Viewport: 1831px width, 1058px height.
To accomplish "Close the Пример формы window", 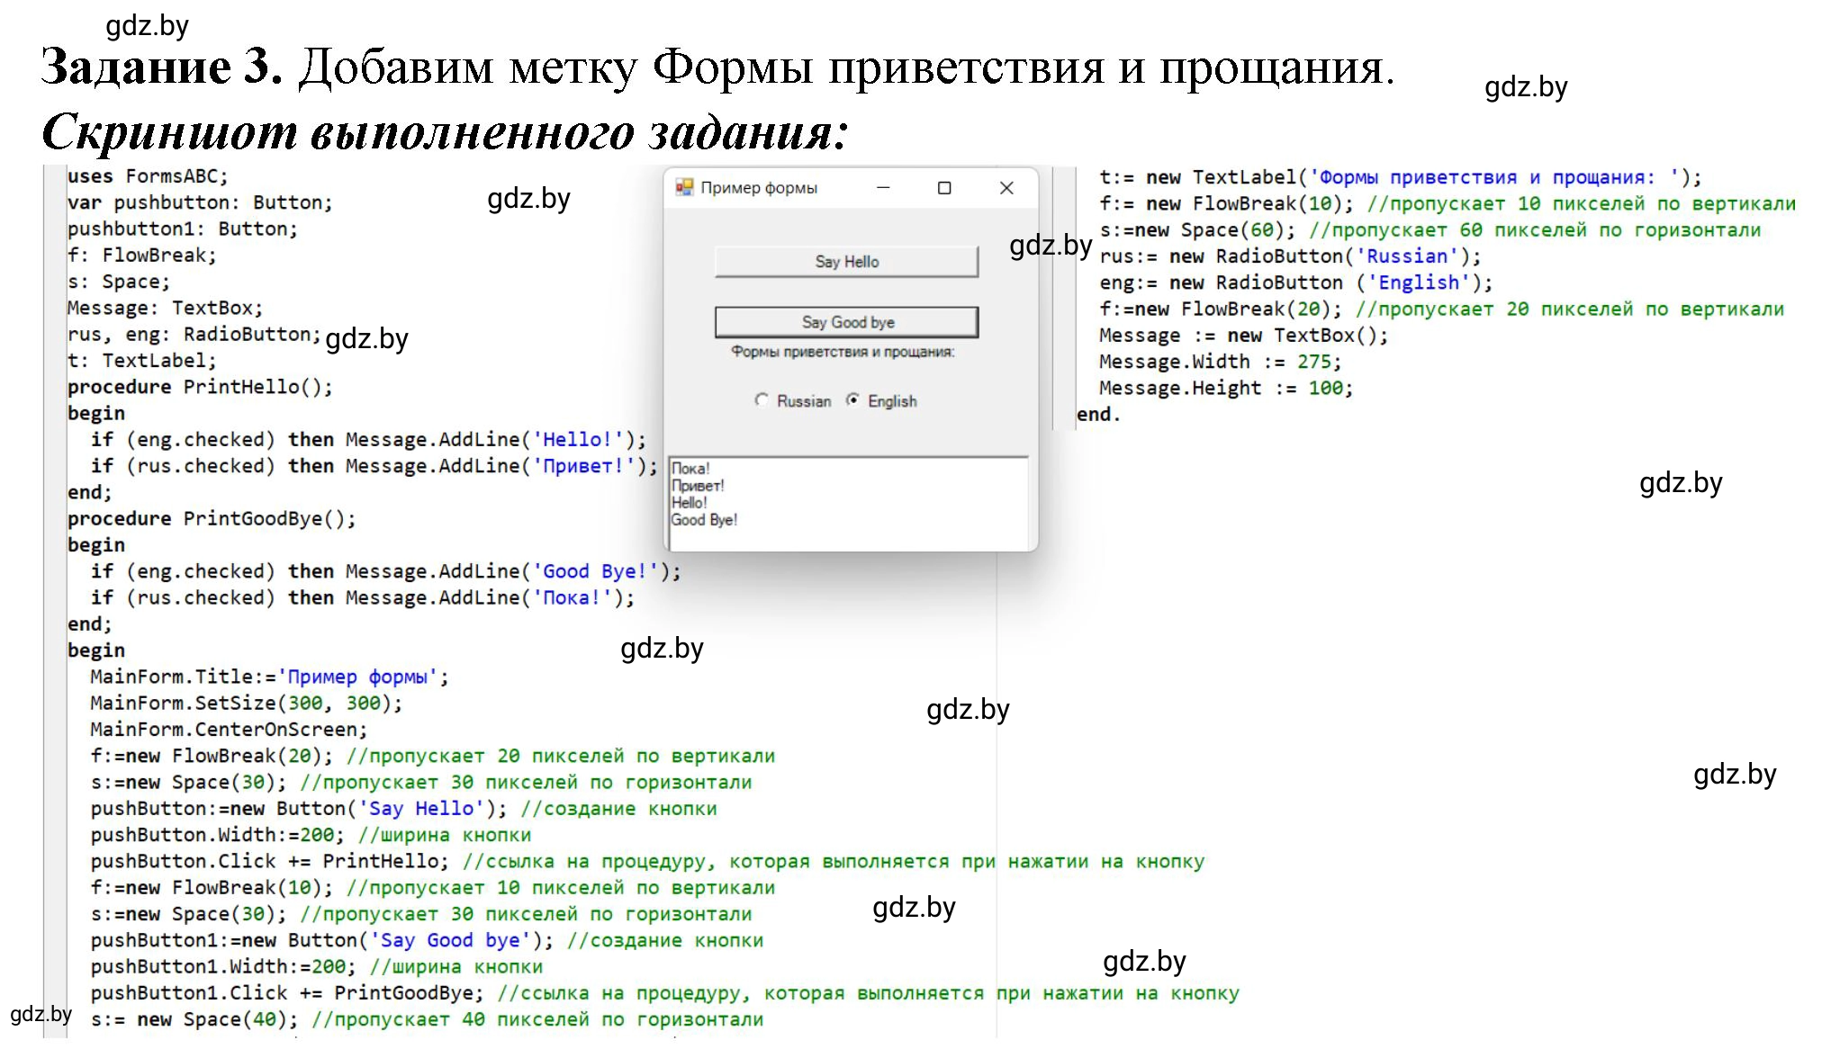I will [x=1006, y=187].
